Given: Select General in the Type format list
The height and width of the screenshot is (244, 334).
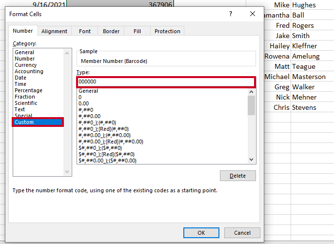Looking at the screenshot, I should (x=88, y=91).
